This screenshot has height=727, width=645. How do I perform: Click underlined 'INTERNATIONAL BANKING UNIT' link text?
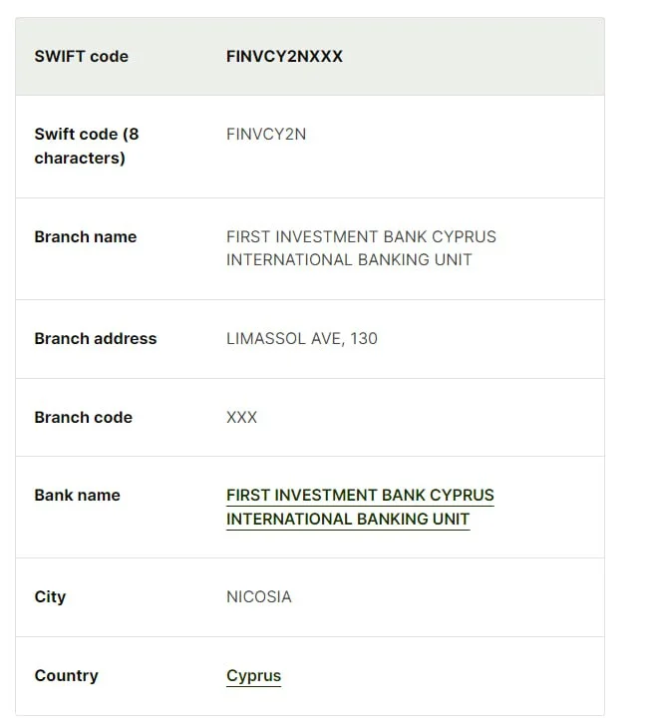348,519
